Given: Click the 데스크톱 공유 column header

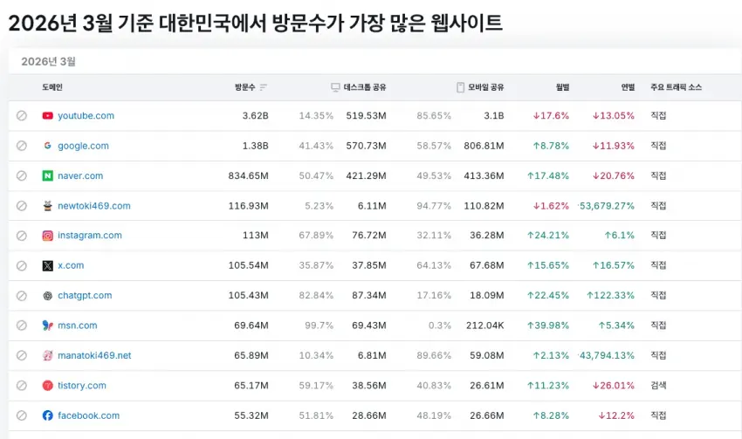Looking at the screenshot, I should [x=365, y=87].
